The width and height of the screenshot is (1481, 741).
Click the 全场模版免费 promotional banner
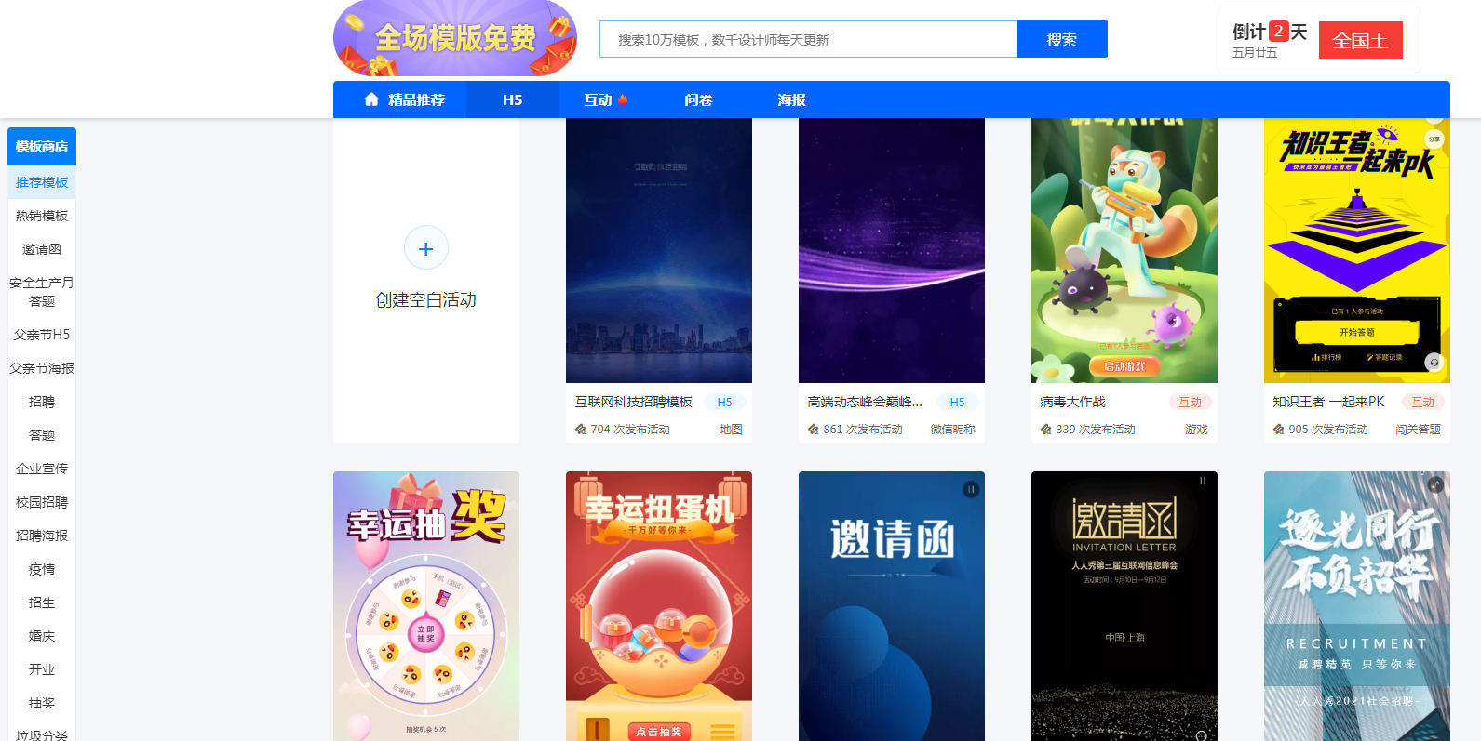click(x=454, y=39)
